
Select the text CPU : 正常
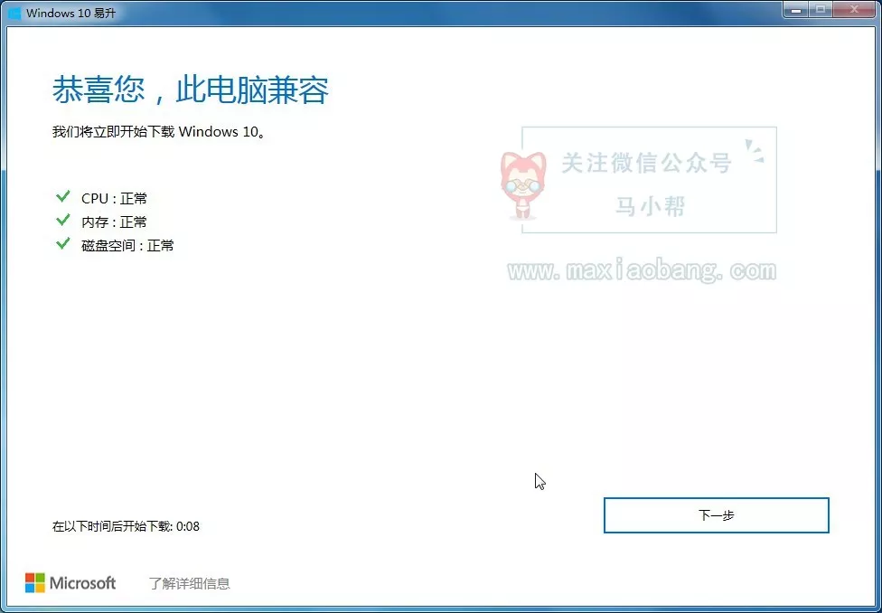tap(114, 198)
